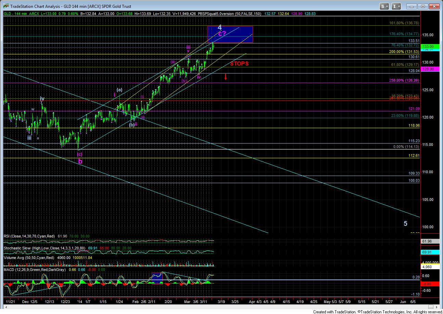The width and height of the screenshot is (443, 314).
Task: Click the 128.04 horizontal line price label
Action: click(x=414, y=71)
